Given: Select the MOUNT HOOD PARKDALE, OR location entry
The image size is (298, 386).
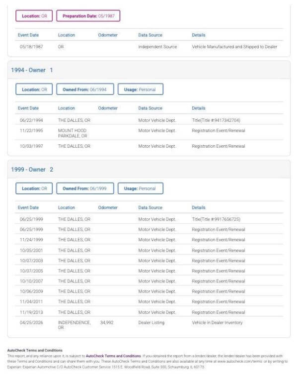Looking at the screenshot, I should pos(73,133).
